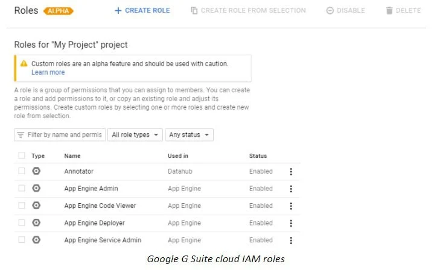Click the role type icon for App Engine Admin
Image resolution: width=440 pixels, height=273 pixels.
click(x=36, y=188)
